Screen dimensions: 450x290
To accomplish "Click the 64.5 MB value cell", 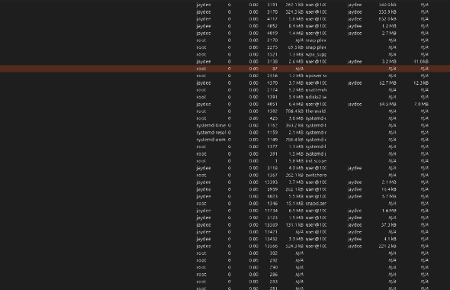I will coord(387,104).
